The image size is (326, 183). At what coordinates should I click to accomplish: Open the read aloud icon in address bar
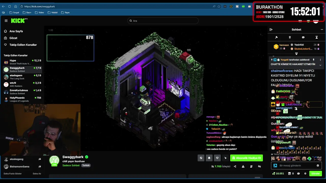coord(214,6)
